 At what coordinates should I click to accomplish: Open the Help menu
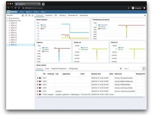(43, 12)
